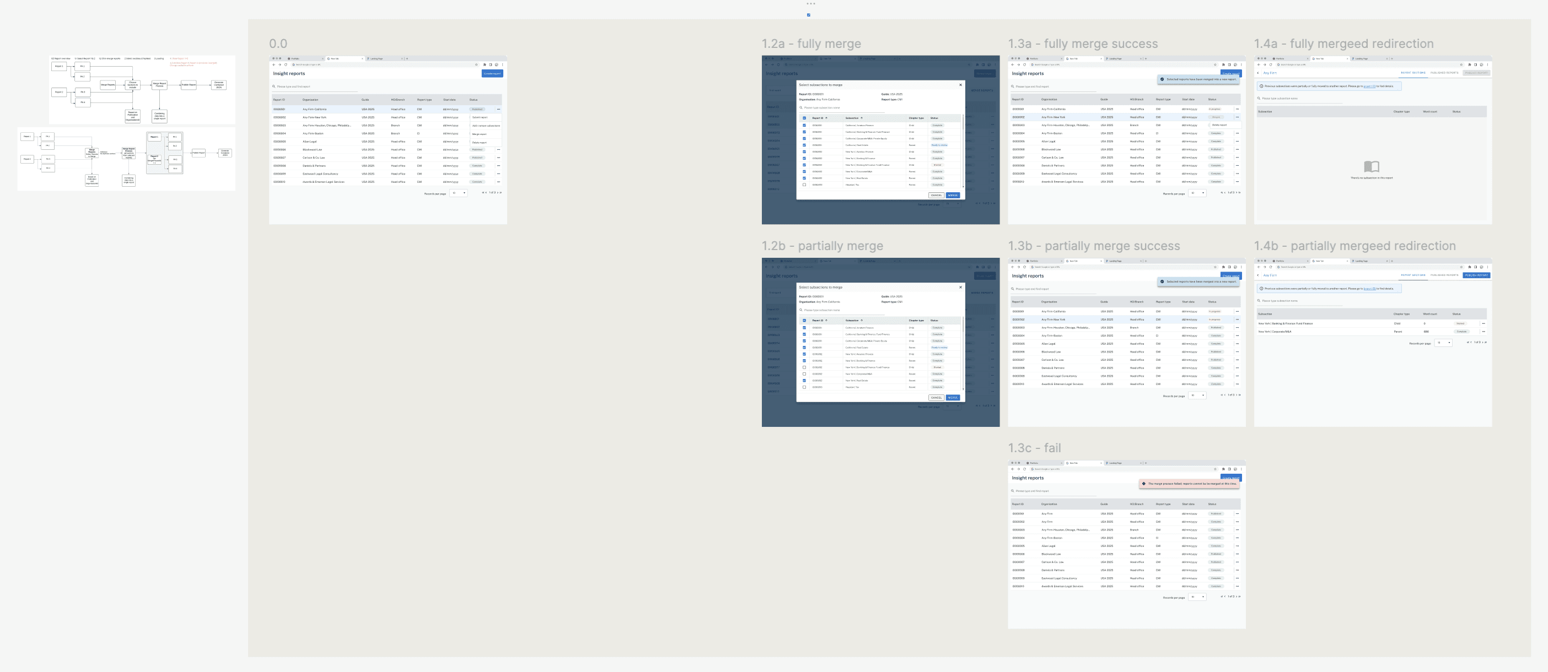Click Publish Report button in frame 1.4b
The image size is (1548, 672).
pos(1476,275)
